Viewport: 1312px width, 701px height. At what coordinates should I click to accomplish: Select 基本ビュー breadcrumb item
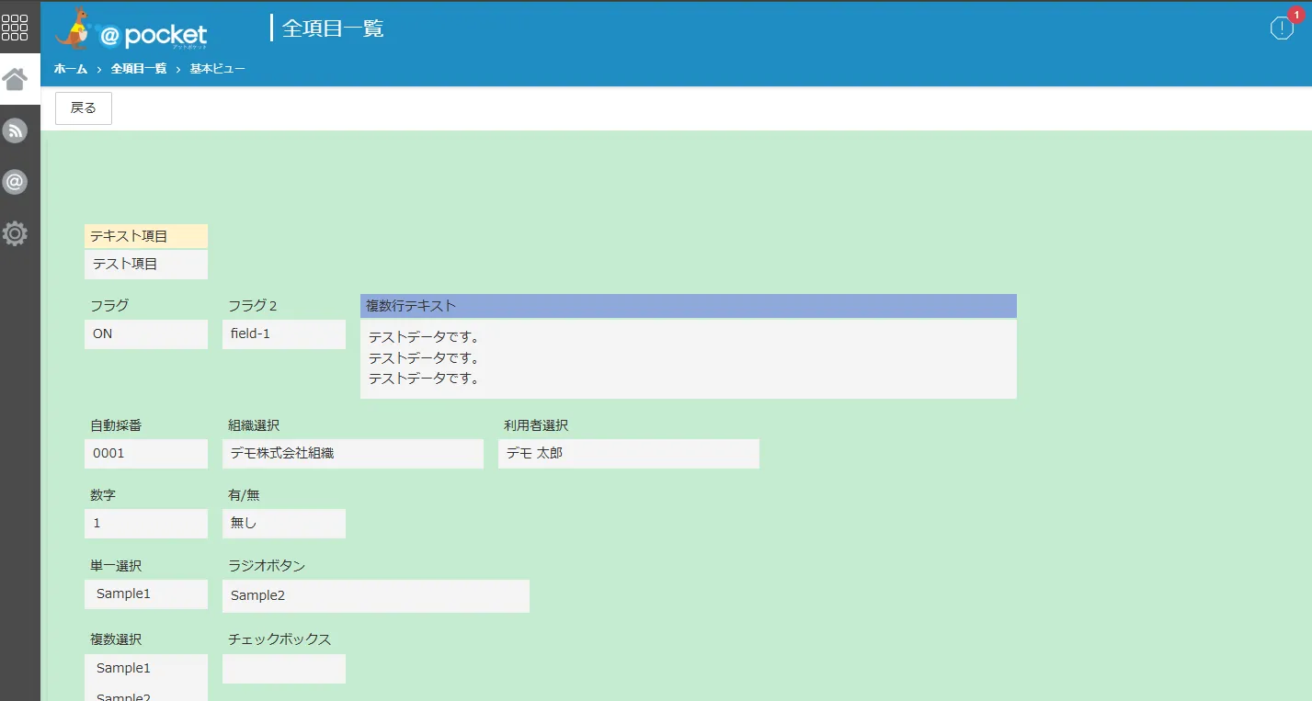click(x=218, y=69)
